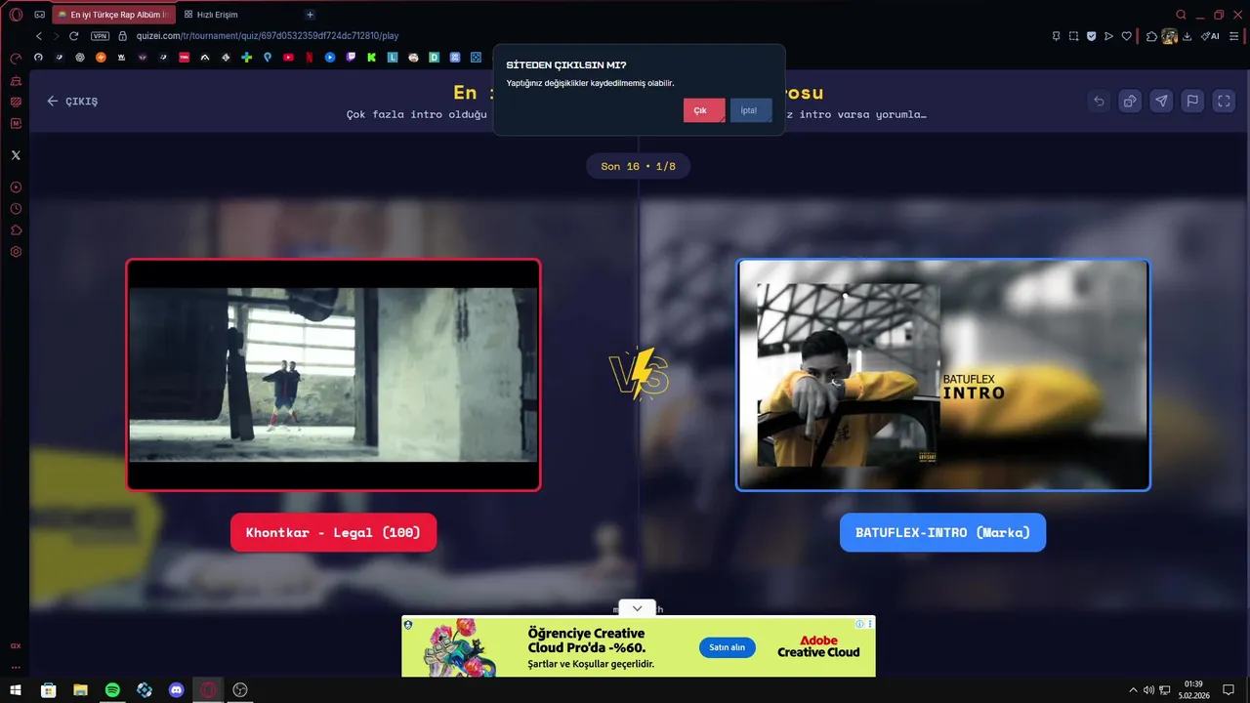Open sidebar more options ellipsis
The image size is (1250, 703).
[x=16, y=667]
